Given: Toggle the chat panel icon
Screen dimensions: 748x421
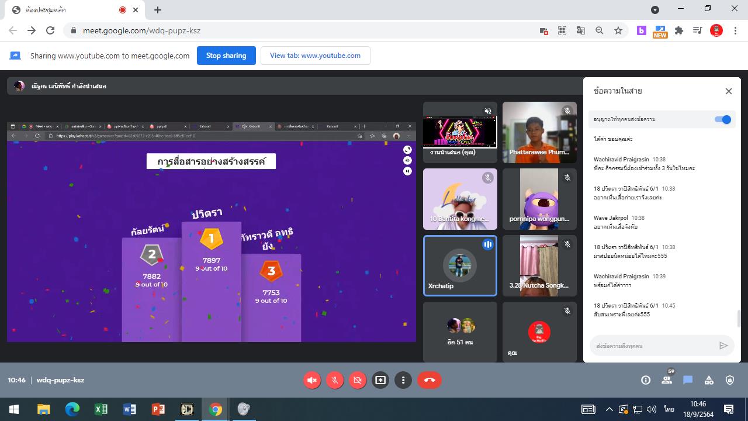Looking at the screenshot, I should (688, 380).
